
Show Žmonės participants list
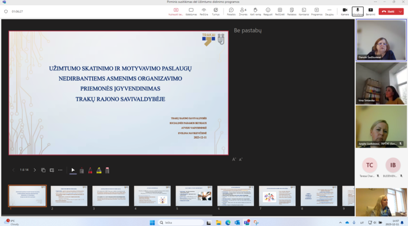coord(243,11)
